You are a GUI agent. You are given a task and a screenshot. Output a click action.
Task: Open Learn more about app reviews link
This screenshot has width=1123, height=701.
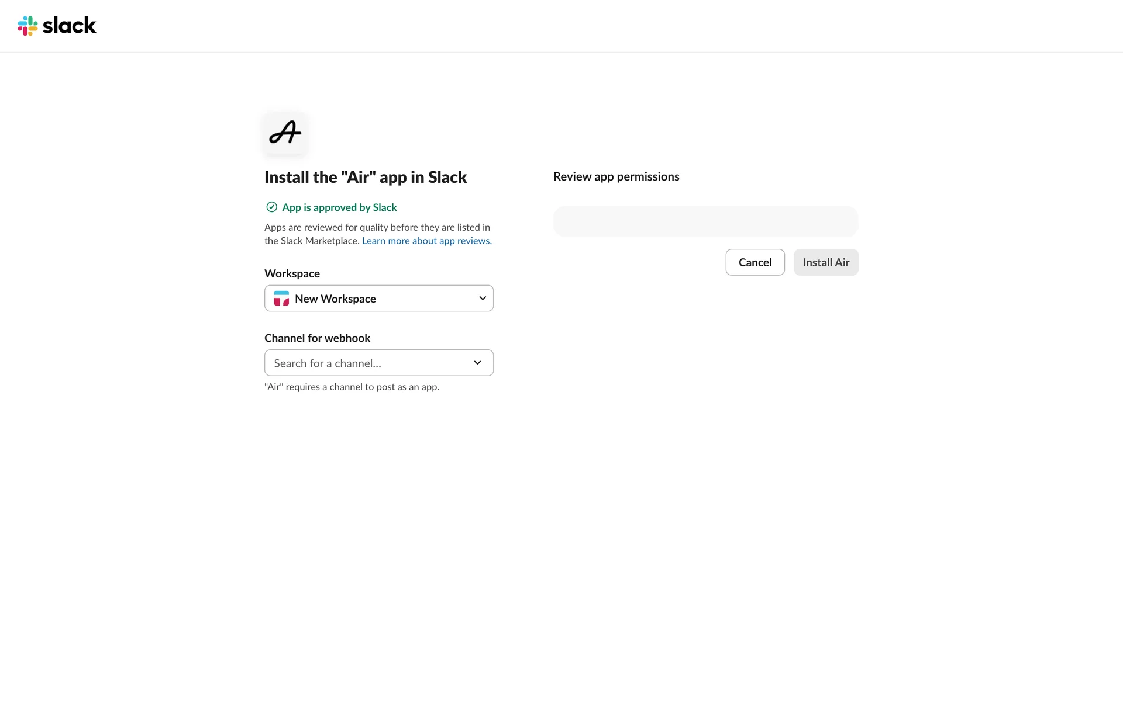(x=427, y=241)
